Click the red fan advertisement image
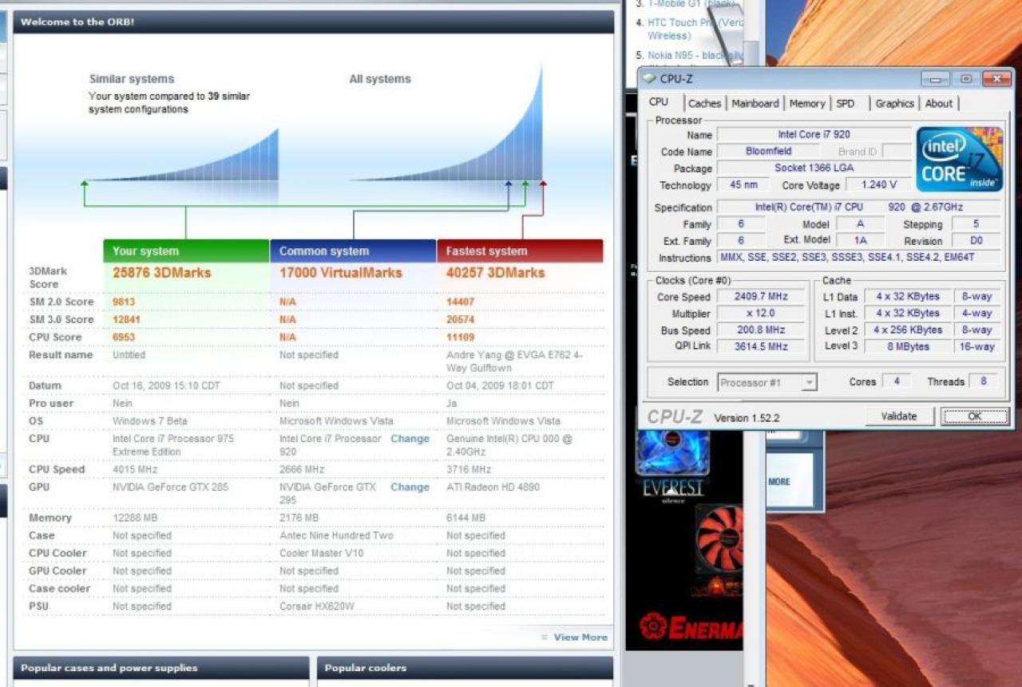 [x=719, y=540]
